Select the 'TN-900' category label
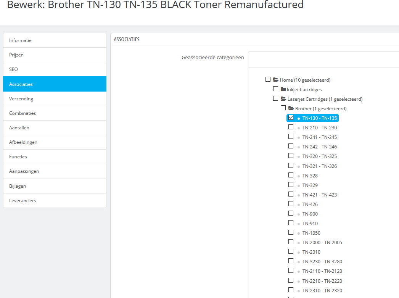Viewport: 399px width, 298px height. click(310, 214)
